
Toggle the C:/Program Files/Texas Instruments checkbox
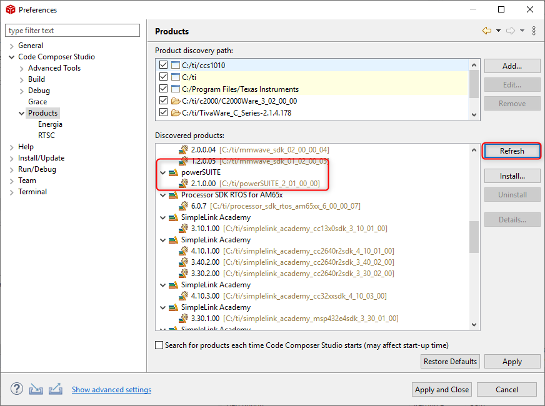point(164,89)
